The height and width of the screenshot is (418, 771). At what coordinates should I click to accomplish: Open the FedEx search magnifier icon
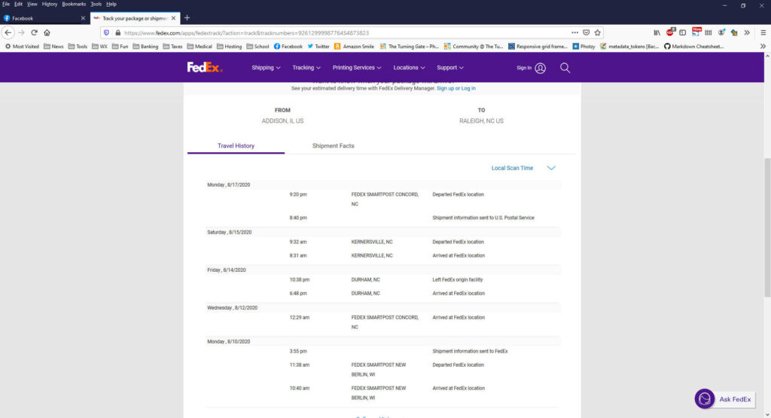tap(565, 68)
